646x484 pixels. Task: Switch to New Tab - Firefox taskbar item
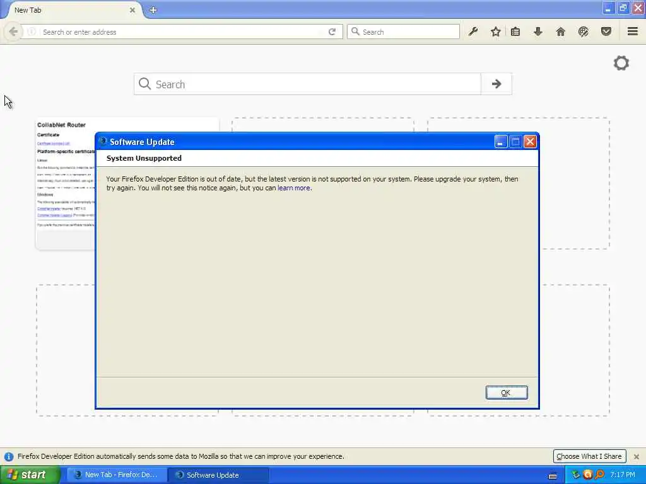click(117, 475)
